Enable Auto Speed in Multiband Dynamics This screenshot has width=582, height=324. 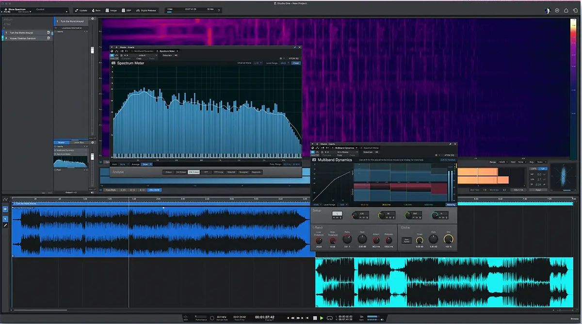pyautogui.click(x=406, y=240)
